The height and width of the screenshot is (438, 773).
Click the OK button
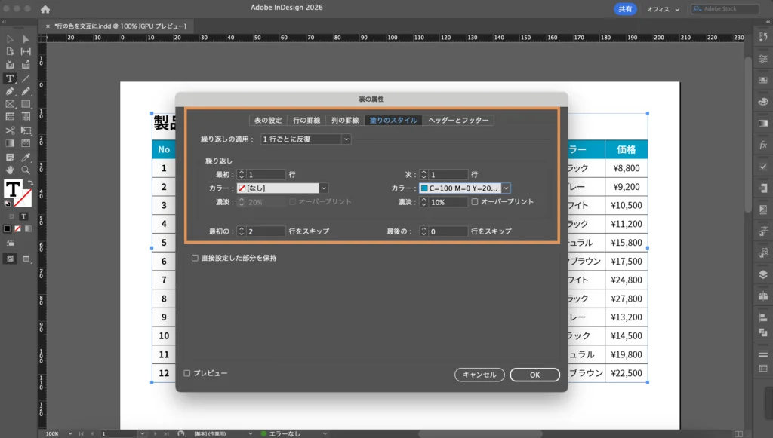(534, 375)
